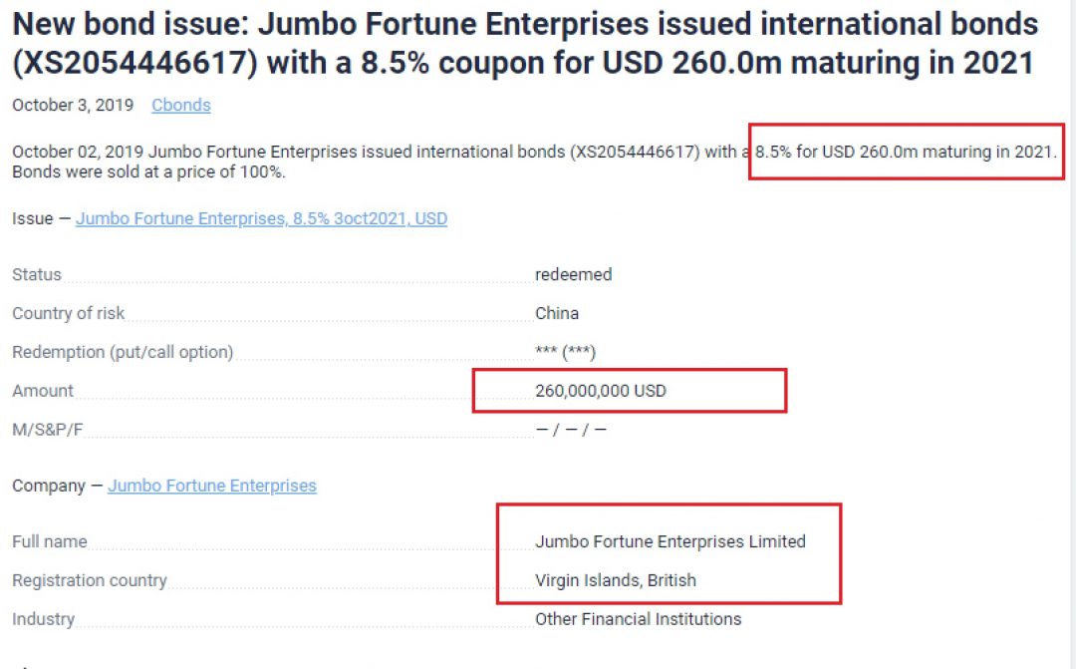Select the Jumbo Fortune Enterprises Limited value
The width and height of the screenshot is (1076, 669).
tap(670, 541)
